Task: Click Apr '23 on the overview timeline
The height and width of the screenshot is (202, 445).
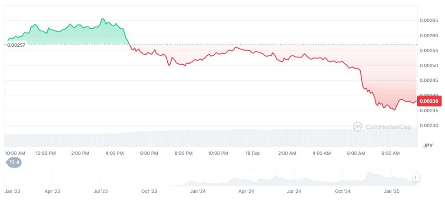Action: click(x=52, y=191)
